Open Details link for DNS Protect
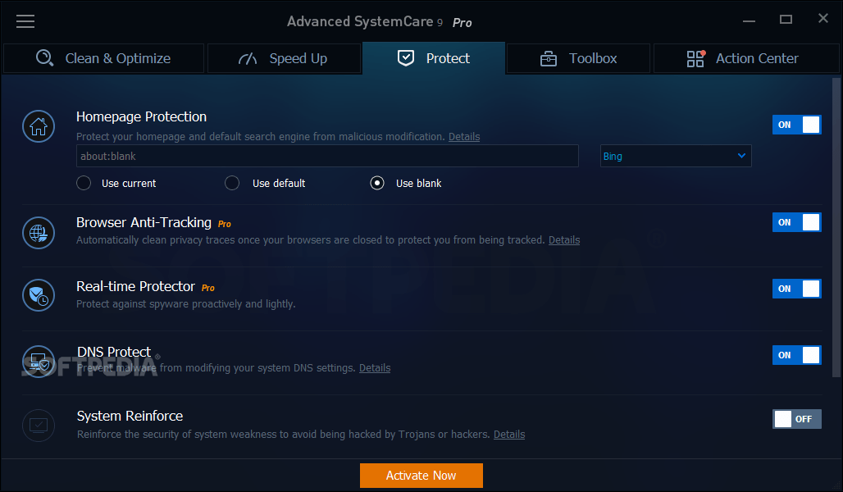This screenshot has height=492, width=843. 375,368
